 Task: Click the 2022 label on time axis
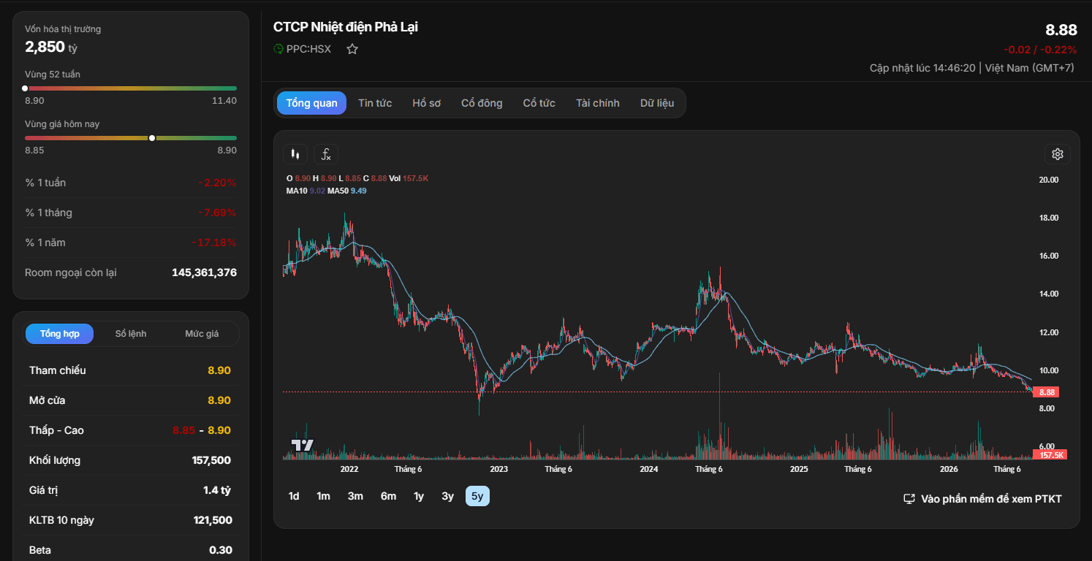tap(349, 469)
